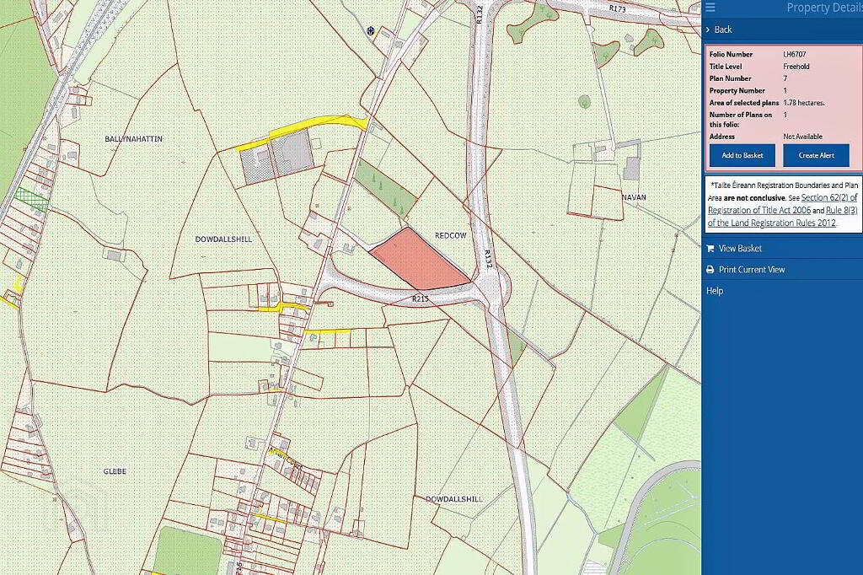Click Create Alert button
The width and height of the screenshot is (863, 575).
point(816,155)
